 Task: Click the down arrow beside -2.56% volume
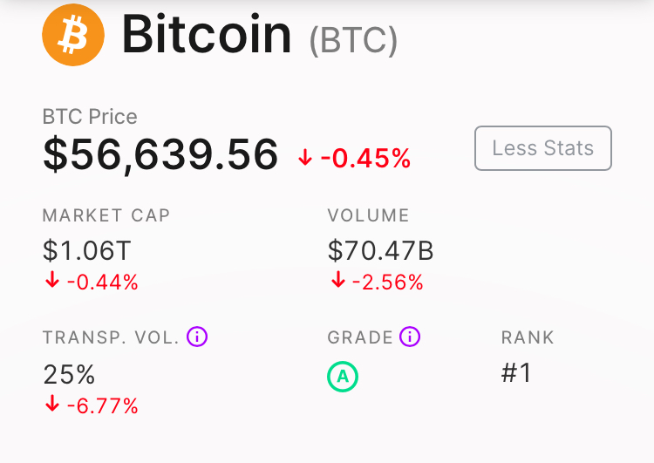pyautogui.click(x=338, y=280)
